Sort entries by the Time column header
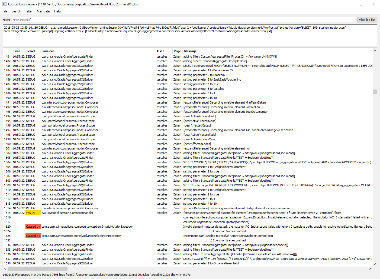This screenshot has width=380, height=279. (17, 51)
